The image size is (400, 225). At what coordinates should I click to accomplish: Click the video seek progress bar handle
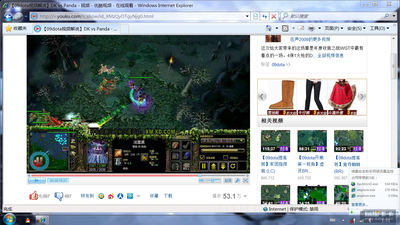click(x=200, y=175)
